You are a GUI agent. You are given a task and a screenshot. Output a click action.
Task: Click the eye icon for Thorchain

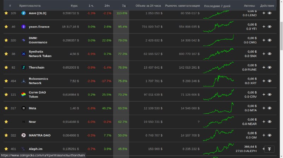[270, 67]
